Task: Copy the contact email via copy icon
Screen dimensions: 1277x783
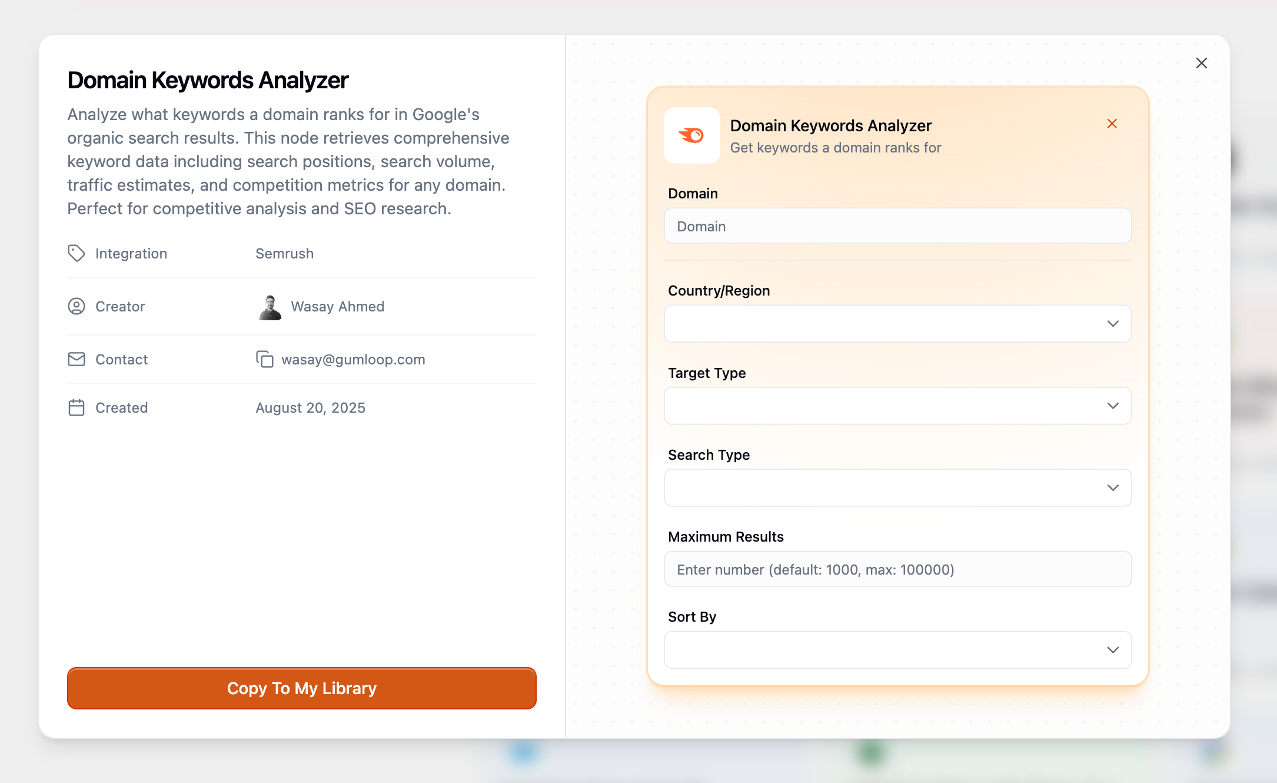Action: (264, 359)
